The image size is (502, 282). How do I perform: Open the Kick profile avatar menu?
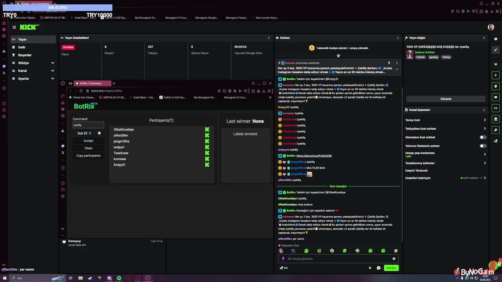[x=491, y=27]
